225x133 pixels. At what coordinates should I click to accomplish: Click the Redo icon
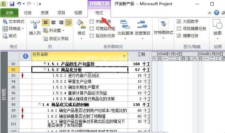(29, 4)
